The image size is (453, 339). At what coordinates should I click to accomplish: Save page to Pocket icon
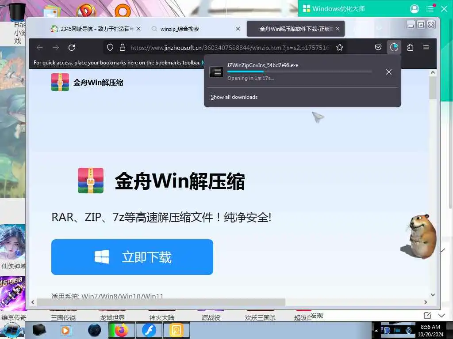(378, 47)
